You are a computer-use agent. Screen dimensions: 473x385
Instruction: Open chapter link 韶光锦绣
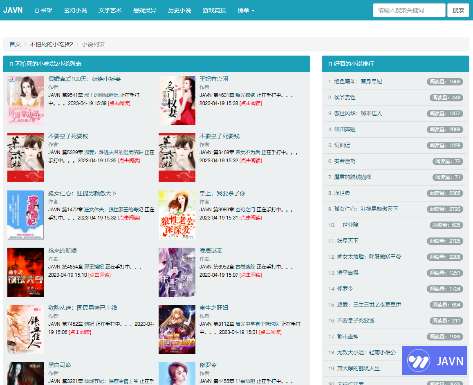[245, 95]
